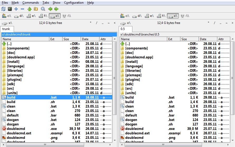Open the Configuration menu

point(74,3)
